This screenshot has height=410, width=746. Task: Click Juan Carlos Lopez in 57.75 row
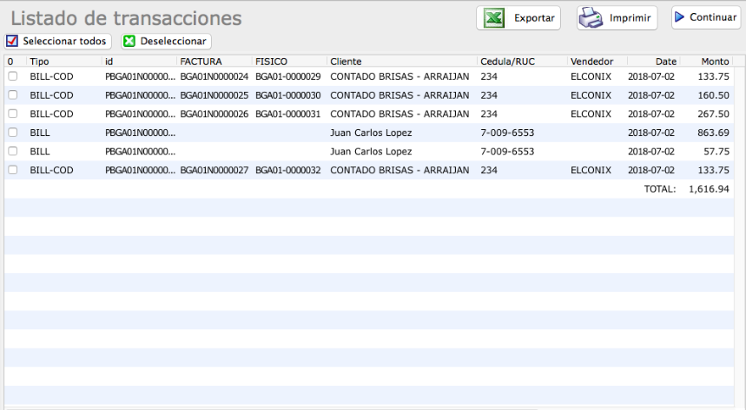click(371, 152)
